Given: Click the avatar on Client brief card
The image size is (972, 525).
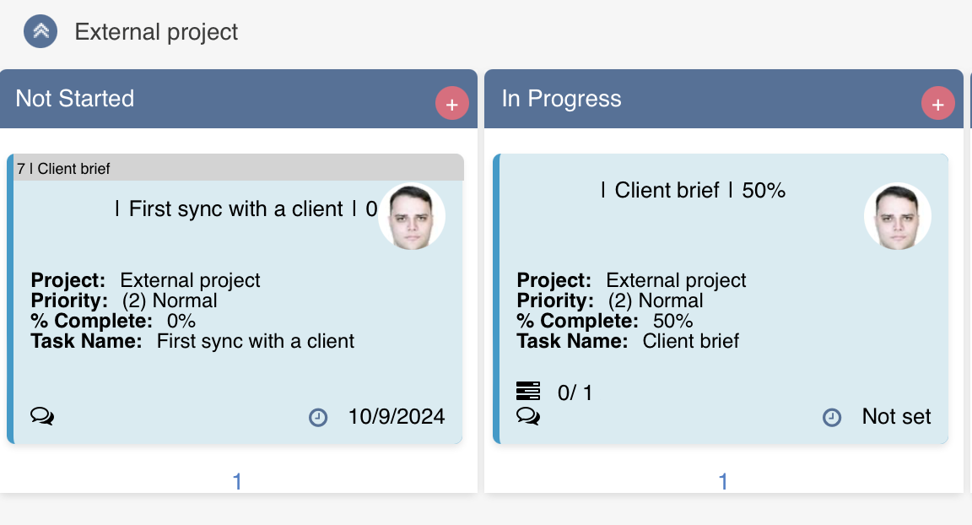Looking at the screenshot, I should click(898, 216).
